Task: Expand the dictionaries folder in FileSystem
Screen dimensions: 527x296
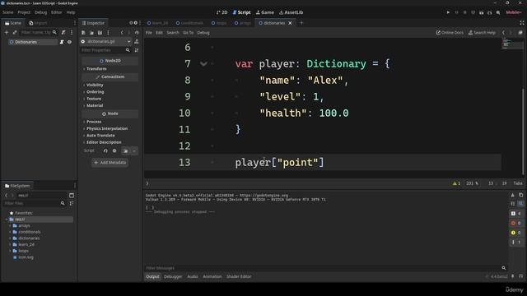Action: (x=10, y=238)
